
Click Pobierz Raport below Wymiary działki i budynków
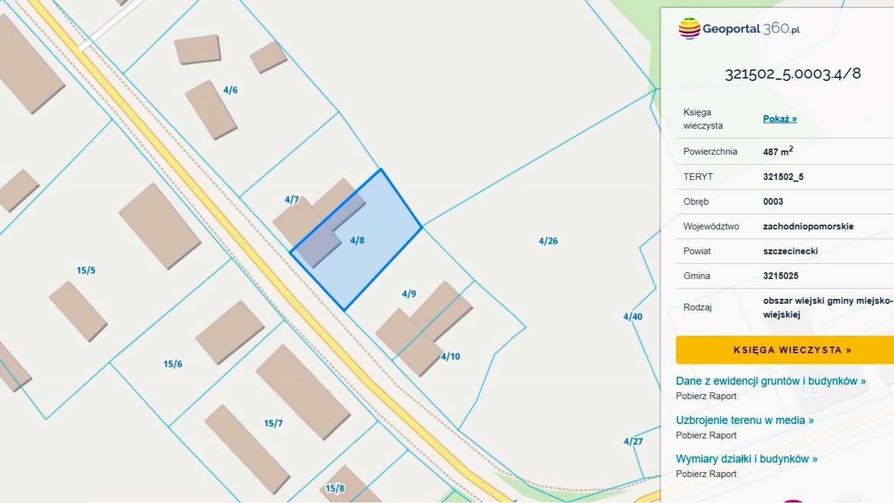tap(706, 474)
